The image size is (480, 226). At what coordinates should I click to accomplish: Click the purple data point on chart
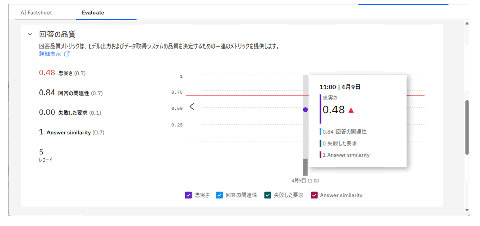tap(305, 109)
